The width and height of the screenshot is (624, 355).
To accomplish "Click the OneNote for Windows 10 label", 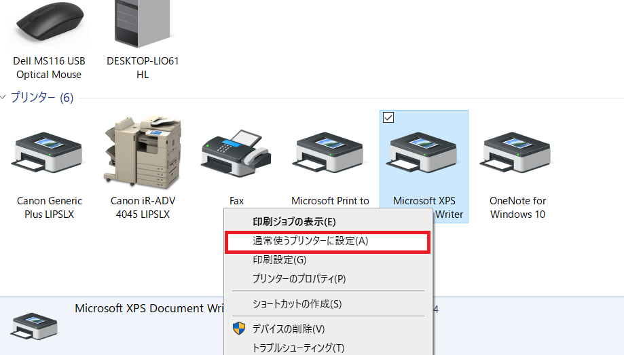I will click(517, 207).
